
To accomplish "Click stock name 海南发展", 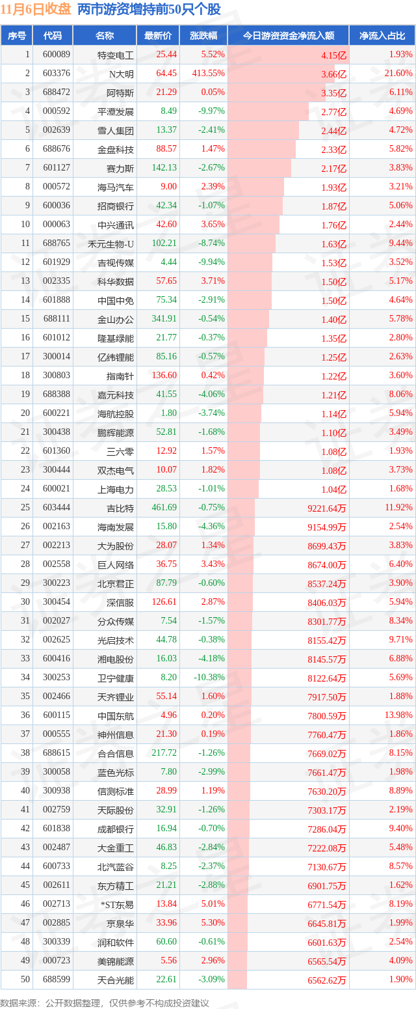I will click(116, 527).
